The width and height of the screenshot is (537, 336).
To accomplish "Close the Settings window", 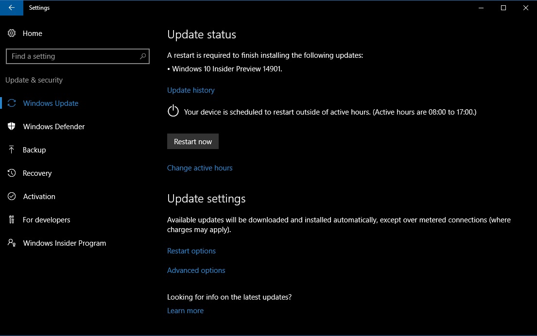I will 526,8.
